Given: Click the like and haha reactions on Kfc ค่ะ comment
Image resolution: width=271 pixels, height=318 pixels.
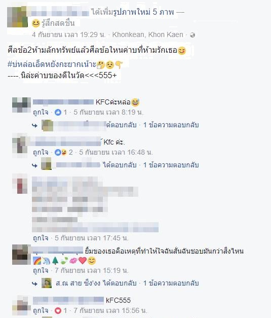Looking at the screenshot, I should point(61,152).
